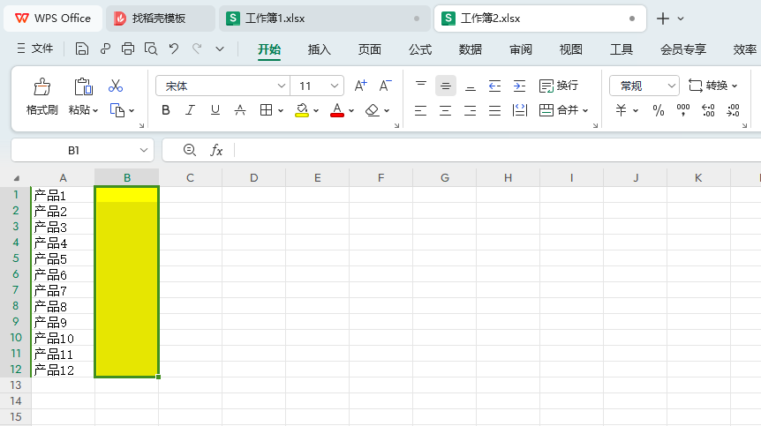
Task: Click the Justify alignment icon
Action: pos(494,110)
